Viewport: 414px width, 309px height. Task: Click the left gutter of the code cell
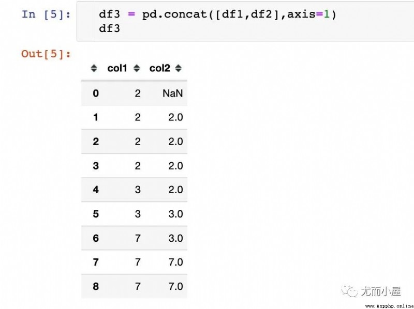(86, 21)
